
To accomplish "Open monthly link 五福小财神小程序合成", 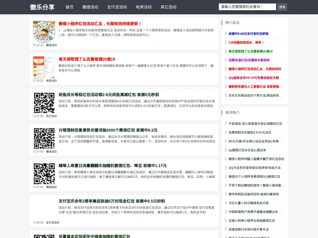I will click(x=252, y=220).
